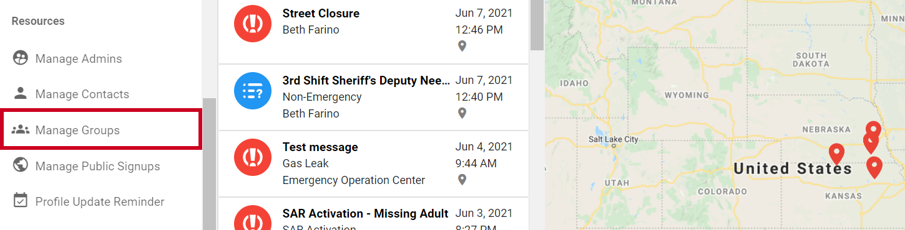Open Manage Admins in sidebar
The width and height of the screenshot is (905, 230).
point(79,58)
